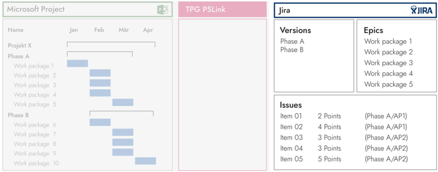The image size is (438, 172).
Task: Open Work package 3 epic
Action: (388, 63)
